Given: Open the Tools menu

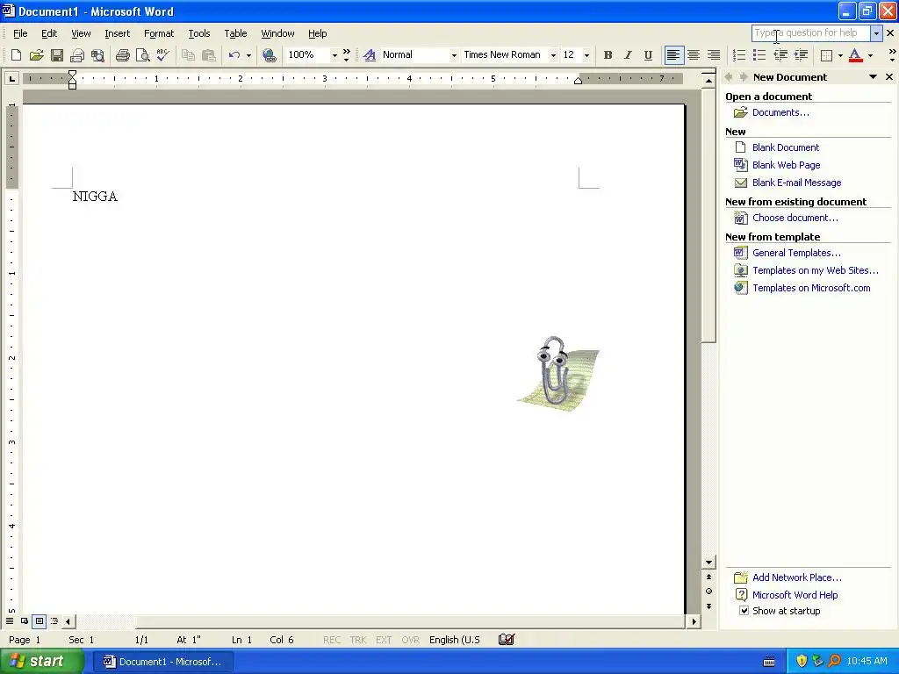Looking at the screenshot, I should (x=199, y=33).
